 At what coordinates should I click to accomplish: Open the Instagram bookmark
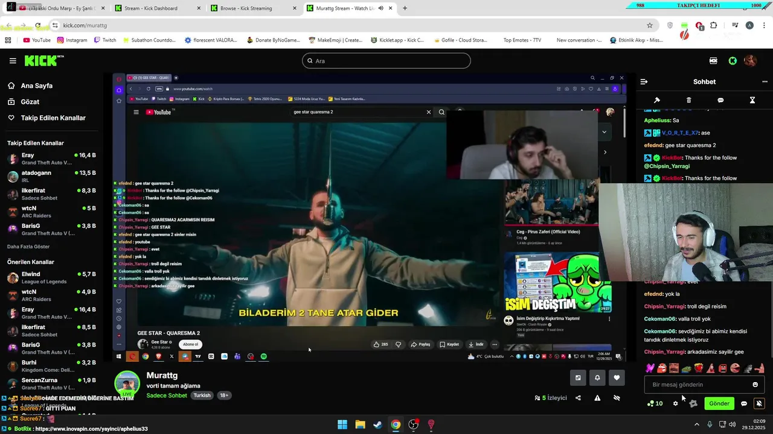72,40
